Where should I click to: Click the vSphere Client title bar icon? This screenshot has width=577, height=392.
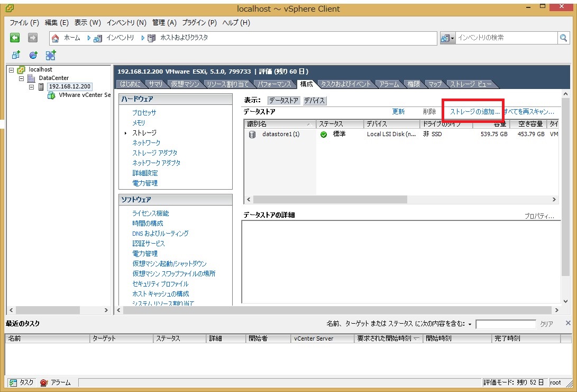(10, 8)
